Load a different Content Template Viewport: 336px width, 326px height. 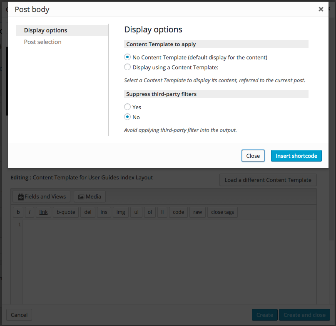(268, 180)
